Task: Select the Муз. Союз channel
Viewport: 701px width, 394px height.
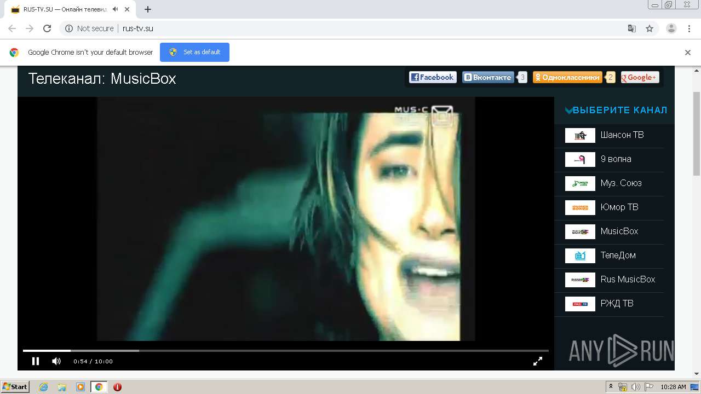Action: (621, 183)
